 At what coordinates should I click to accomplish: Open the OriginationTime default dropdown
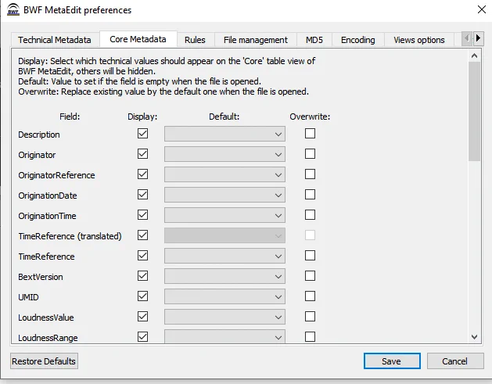(224, 216)
